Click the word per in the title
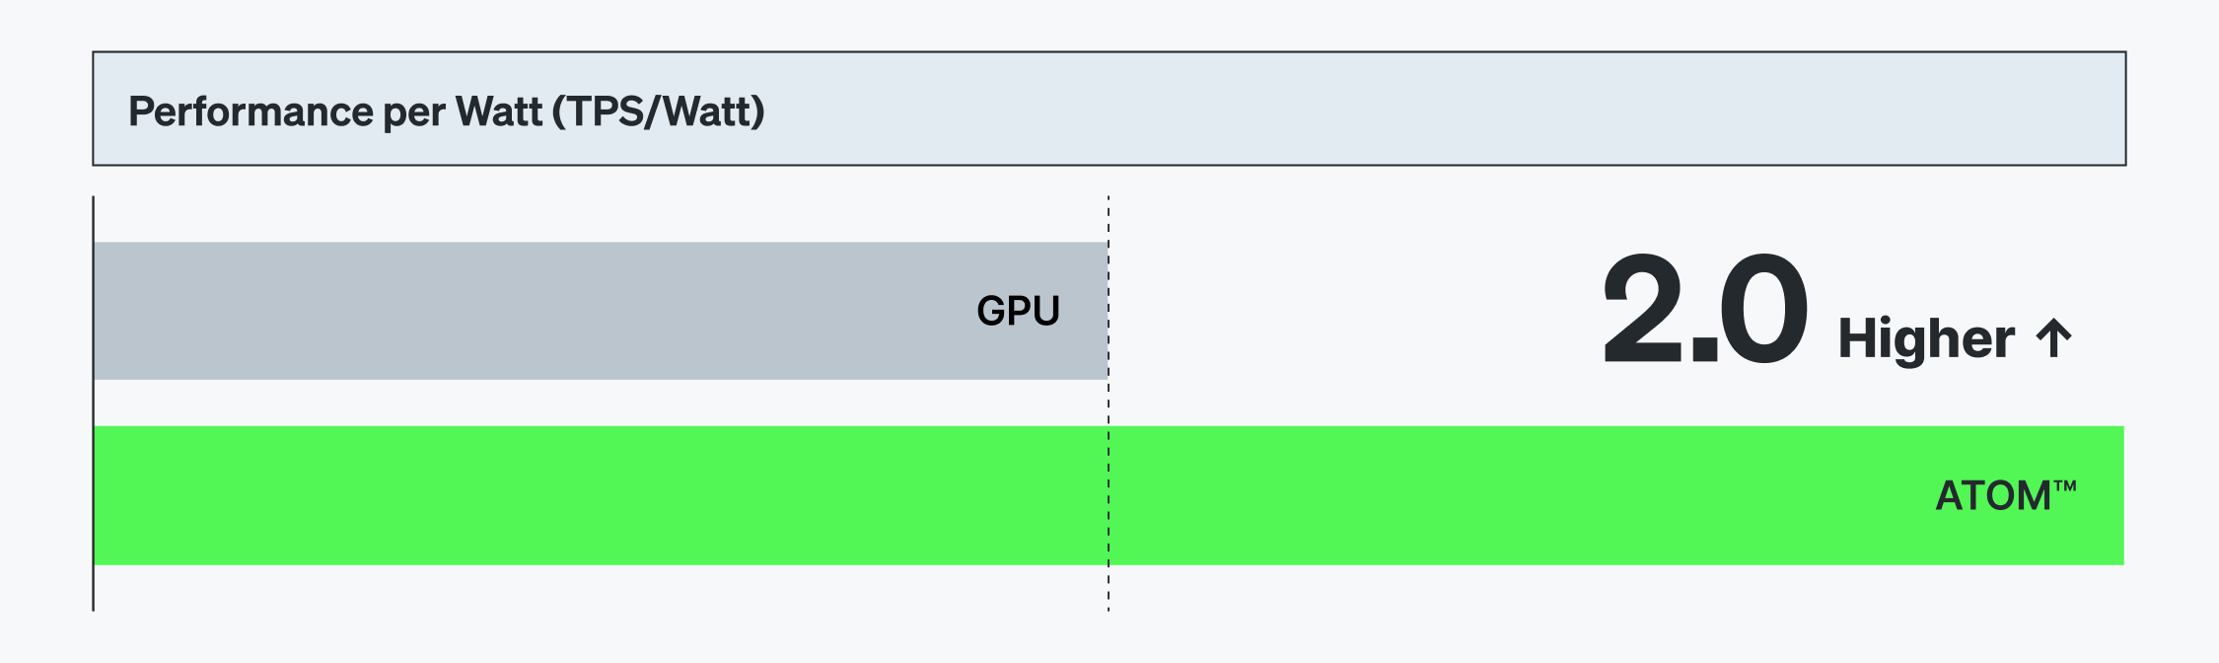This screenshot has height=663, width=2219. [414, 113]
